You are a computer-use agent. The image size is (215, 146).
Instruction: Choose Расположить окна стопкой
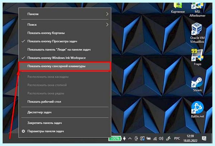(x=65, y=85)
